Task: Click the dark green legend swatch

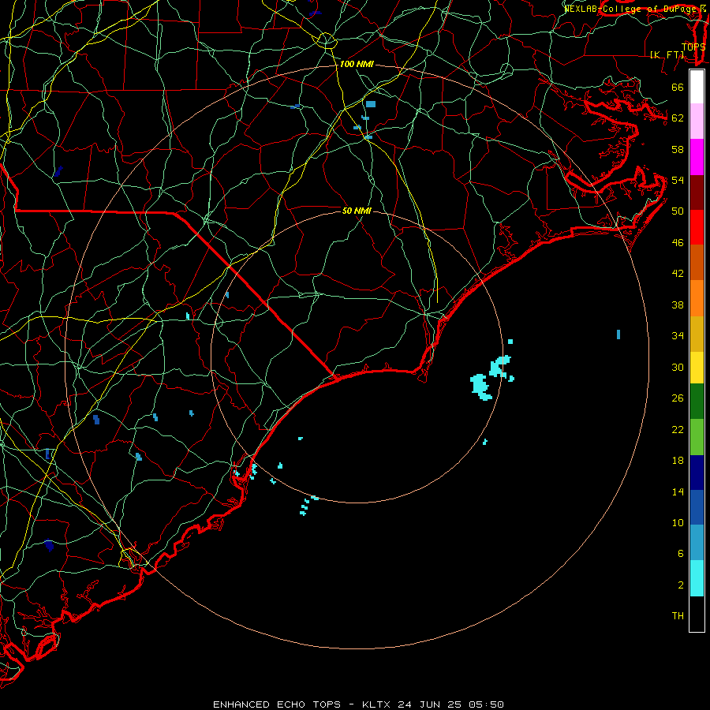Action: pyautogui.click(x=697, y=402)
